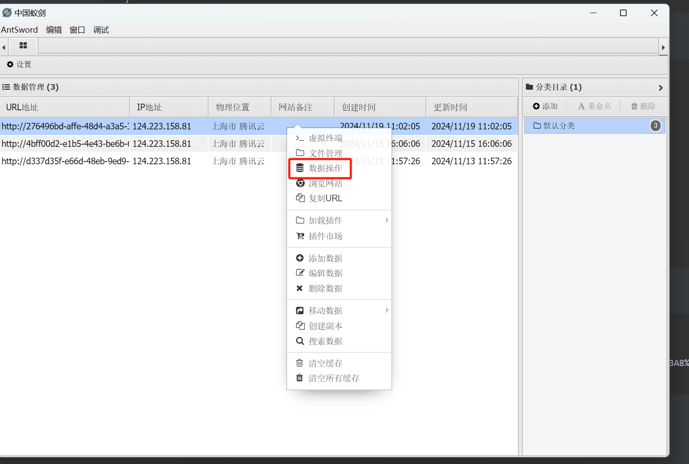Click the magnifier icon for 搜索数据
Viewport: 689px width, 464px height.
pyautogui.click(x=300, y=341)
